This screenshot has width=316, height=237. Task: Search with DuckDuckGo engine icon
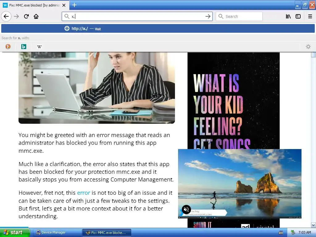click(x=8, y=47)
